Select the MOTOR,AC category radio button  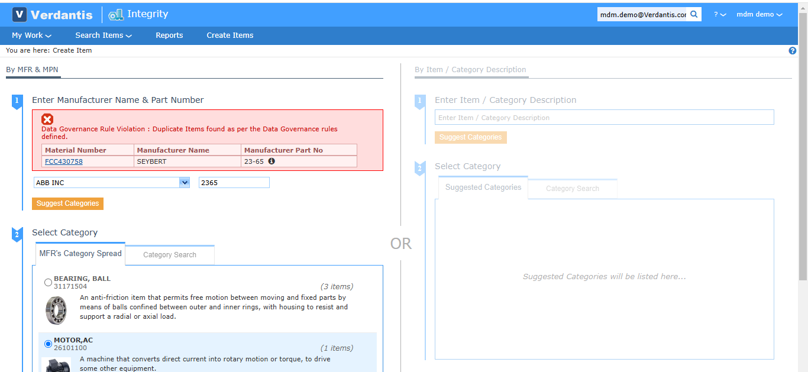pos(48,344)
